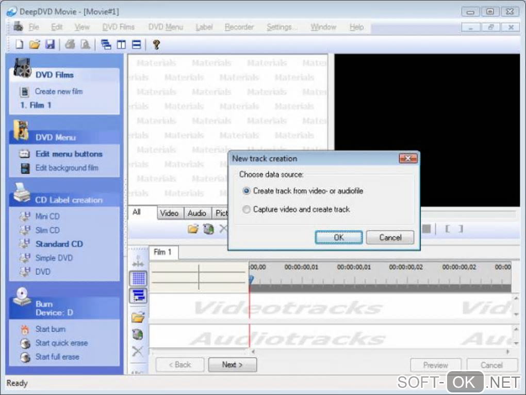Screen dimensions: 526x395
Task: Open the Recorder menu
Action: pos(239,27)
